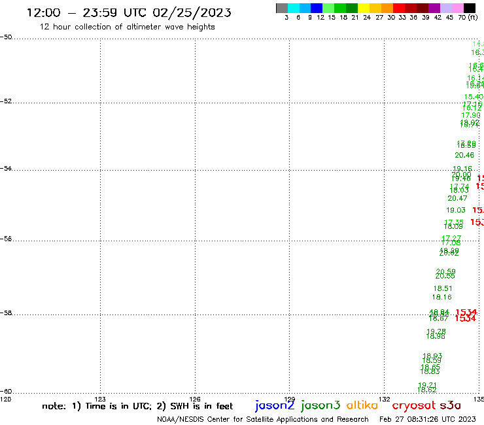Click the legend scale number 24
Viewport: 484px width, 425px height.
tap(367, 17)
